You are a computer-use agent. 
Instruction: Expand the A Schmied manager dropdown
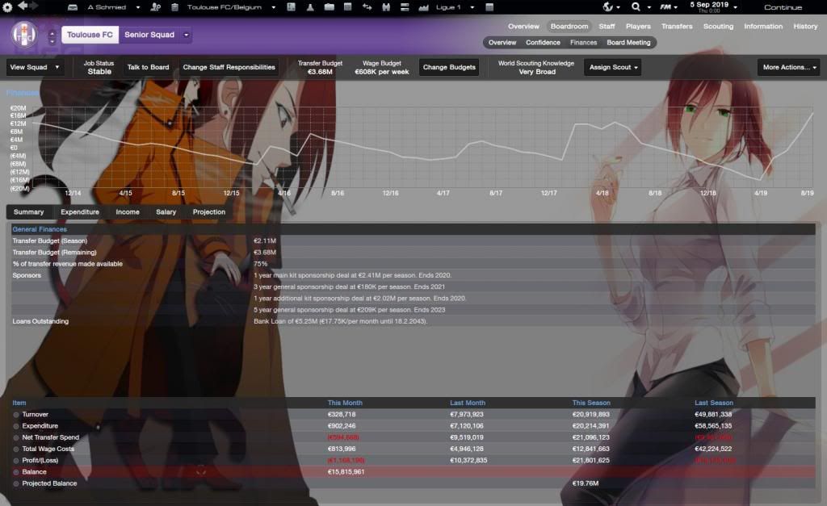click(x=137, y=7)
